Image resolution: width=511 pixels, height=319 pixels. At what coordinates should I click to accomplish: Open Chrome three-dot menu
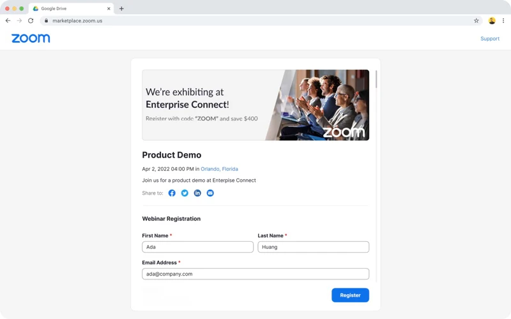503,20
